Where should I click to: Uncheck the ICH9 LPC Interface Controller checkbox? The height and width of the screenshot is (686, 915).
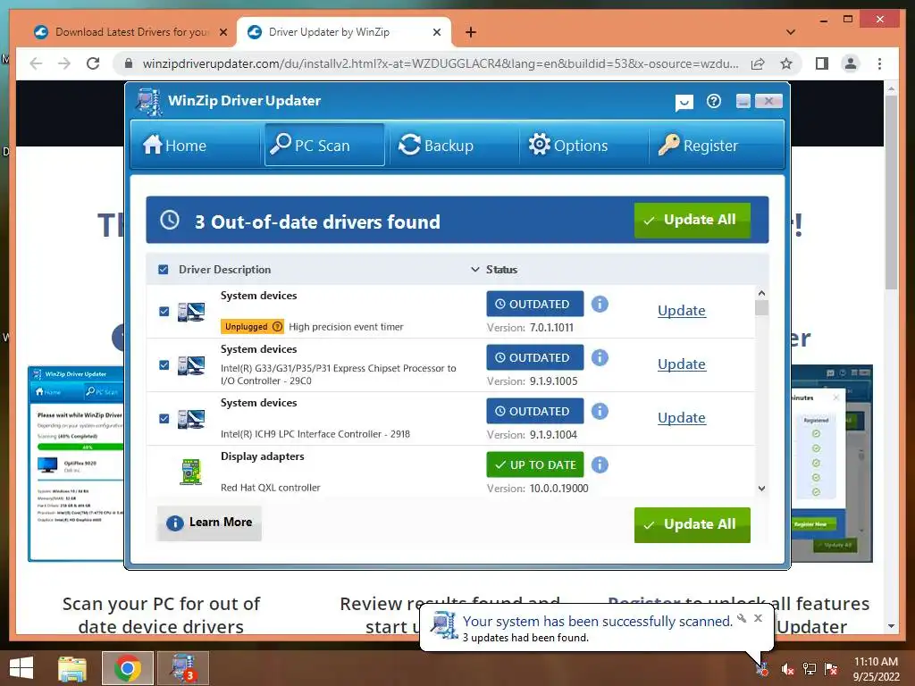[164, 419]
